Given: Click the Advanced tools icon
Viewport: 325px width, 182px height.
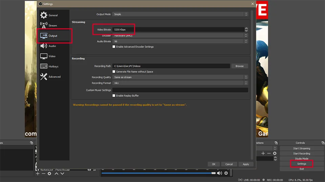Looking at the screenshot, I should (44, 77).
